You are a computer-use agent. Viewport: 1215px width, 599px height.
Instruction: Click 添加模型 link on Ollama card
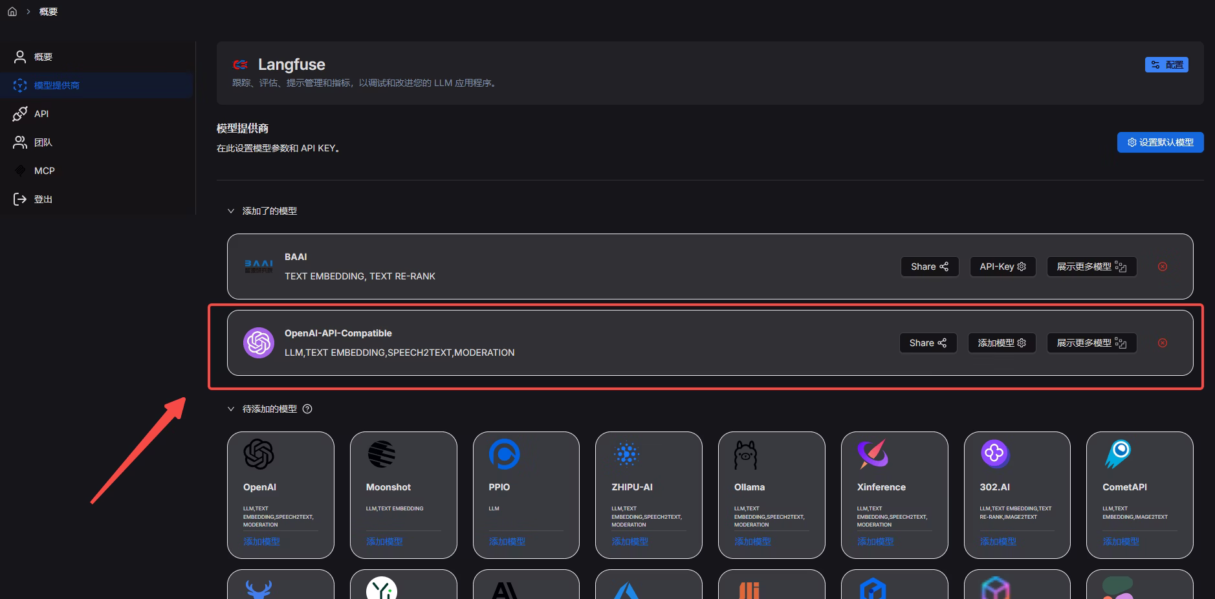coord(752,541)
